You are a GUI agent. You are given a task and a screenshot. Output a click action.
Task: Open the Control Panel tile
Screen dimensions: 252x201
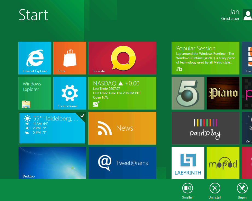[70, 93]
